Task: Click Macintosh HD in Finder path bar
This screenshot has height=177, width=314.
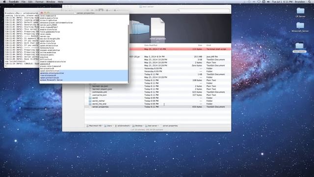Action: 94,126
